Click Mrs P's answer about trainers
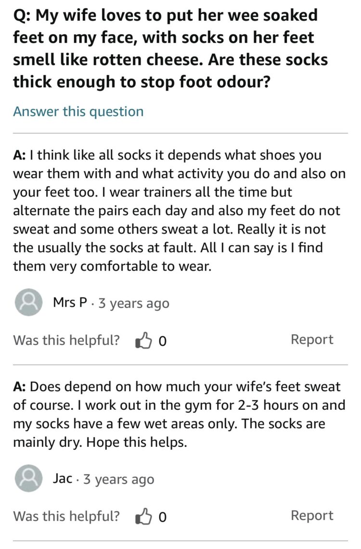The image size is (361, 549). coord(179,211)
